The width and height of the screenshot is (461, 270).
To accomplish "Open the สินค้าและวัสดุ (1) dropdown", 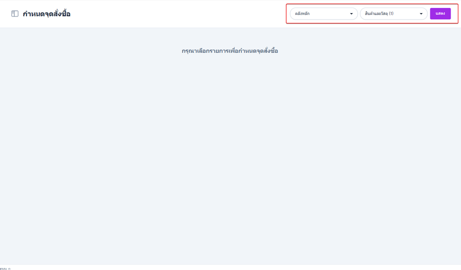I will pos(394,14).
